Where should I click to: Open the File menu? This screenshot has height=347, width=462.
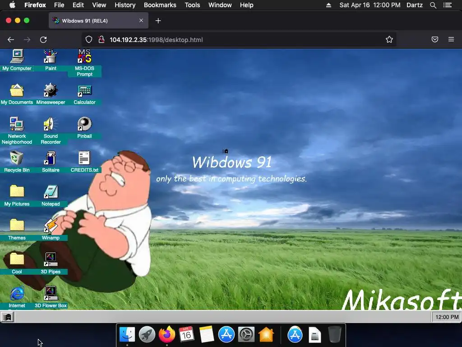pos(59,5)
